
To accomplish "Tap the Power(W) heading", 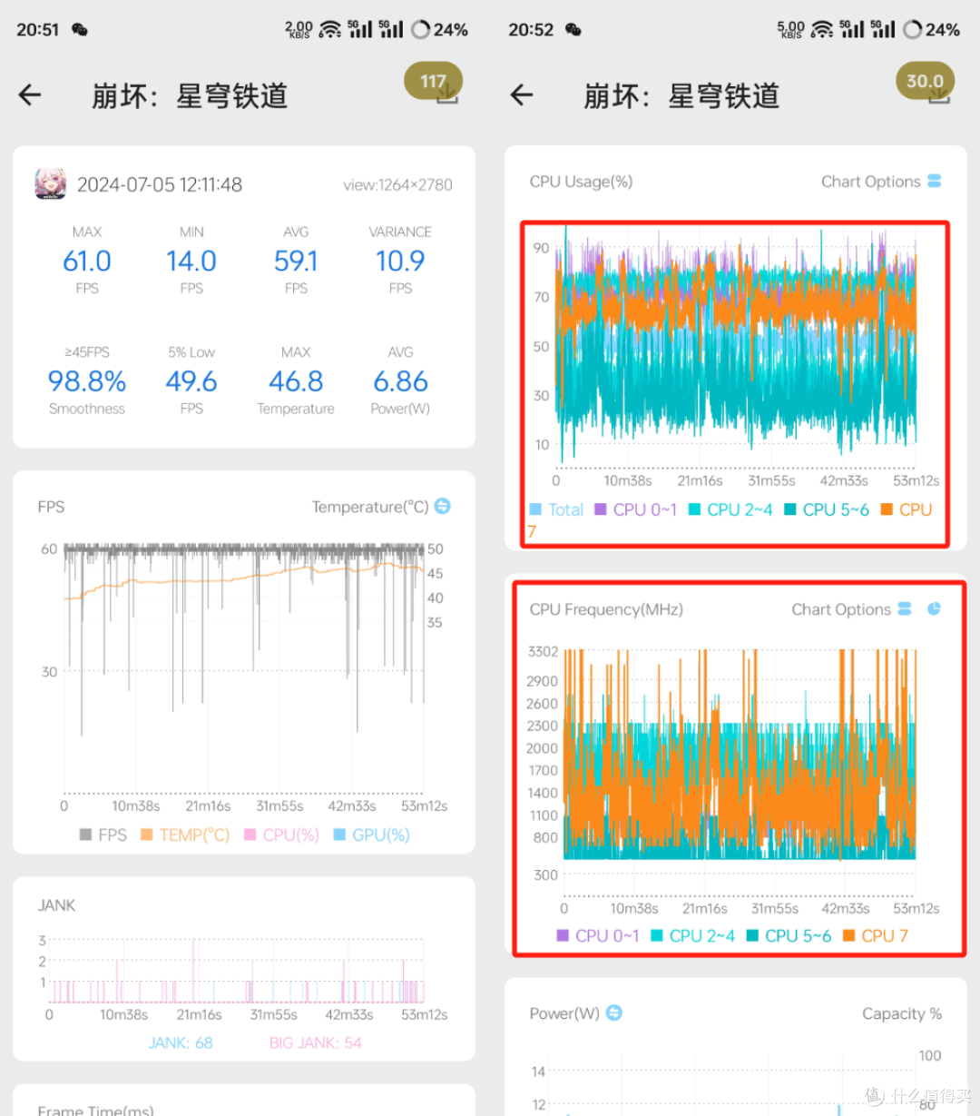I will click(x=564, y=1013).
